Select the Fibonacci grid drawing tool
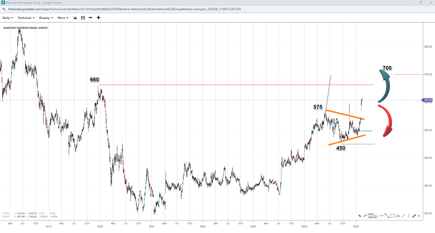 pos(371,216)
